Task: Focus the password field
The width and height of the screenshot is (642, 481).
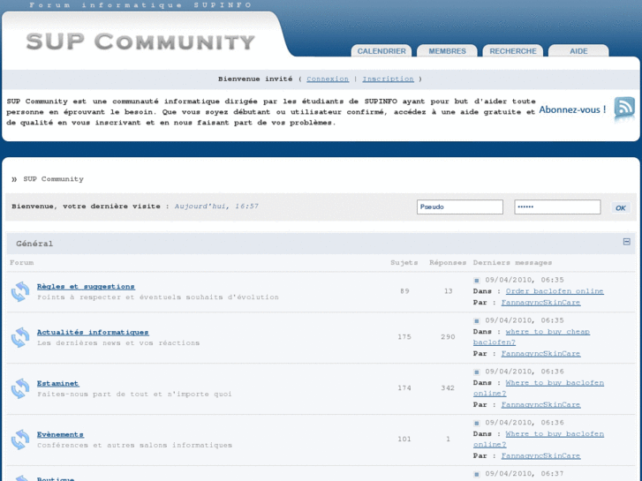Action: 557,207
